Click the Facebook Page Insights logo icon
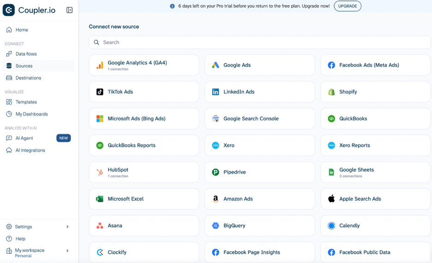432x263 pixels. pos(216,252)
